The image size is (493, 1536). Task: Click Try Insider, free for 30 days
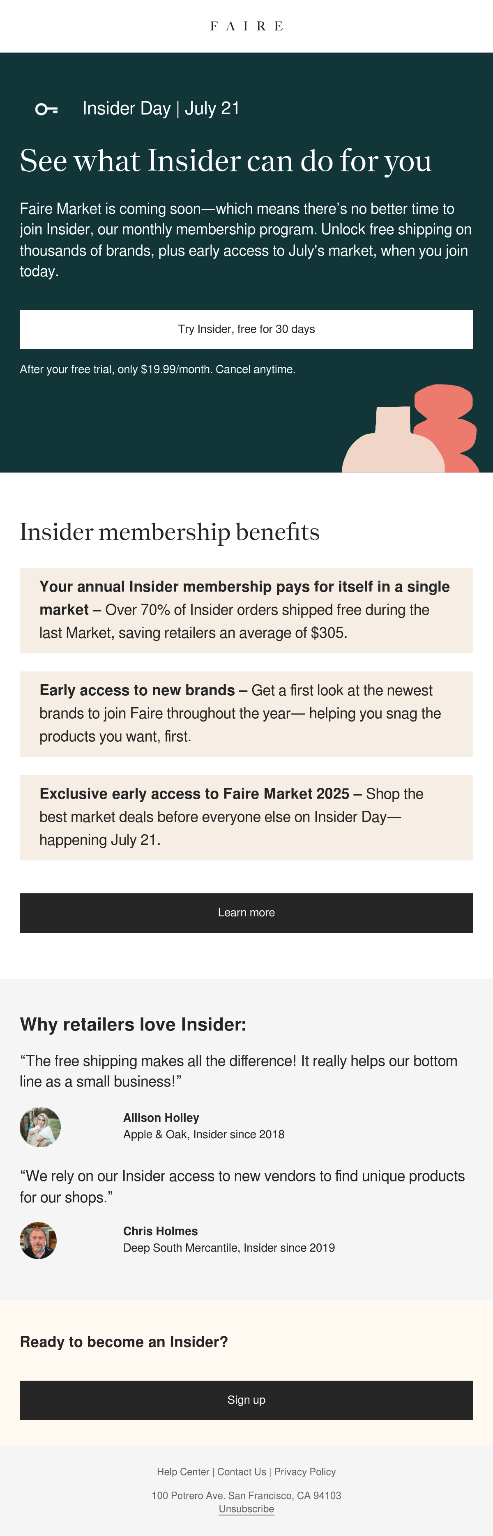click(246, 329)
